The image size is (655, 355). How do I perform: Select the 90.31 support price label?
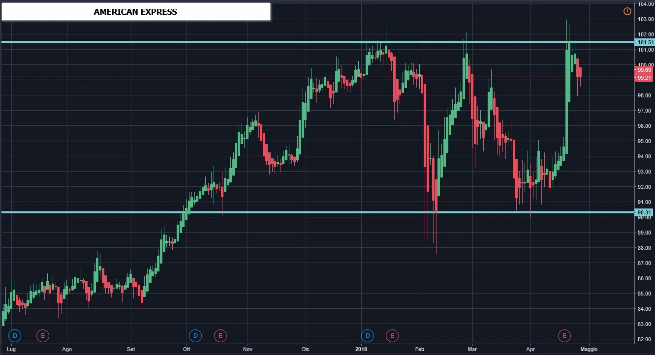[645, 212]
